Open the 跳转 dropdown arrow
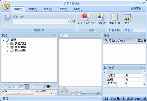 (55, 87)
